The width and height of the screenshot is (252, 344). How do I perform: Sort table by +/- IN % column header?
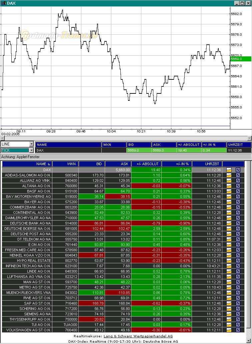[177, 164]
